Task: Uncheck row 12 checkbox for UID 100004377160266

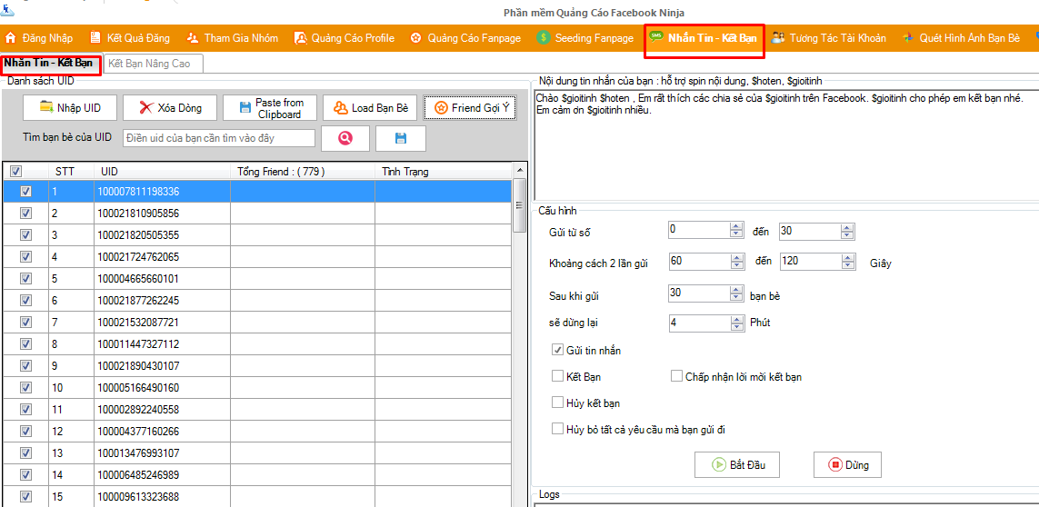Action: click(25, 432)
